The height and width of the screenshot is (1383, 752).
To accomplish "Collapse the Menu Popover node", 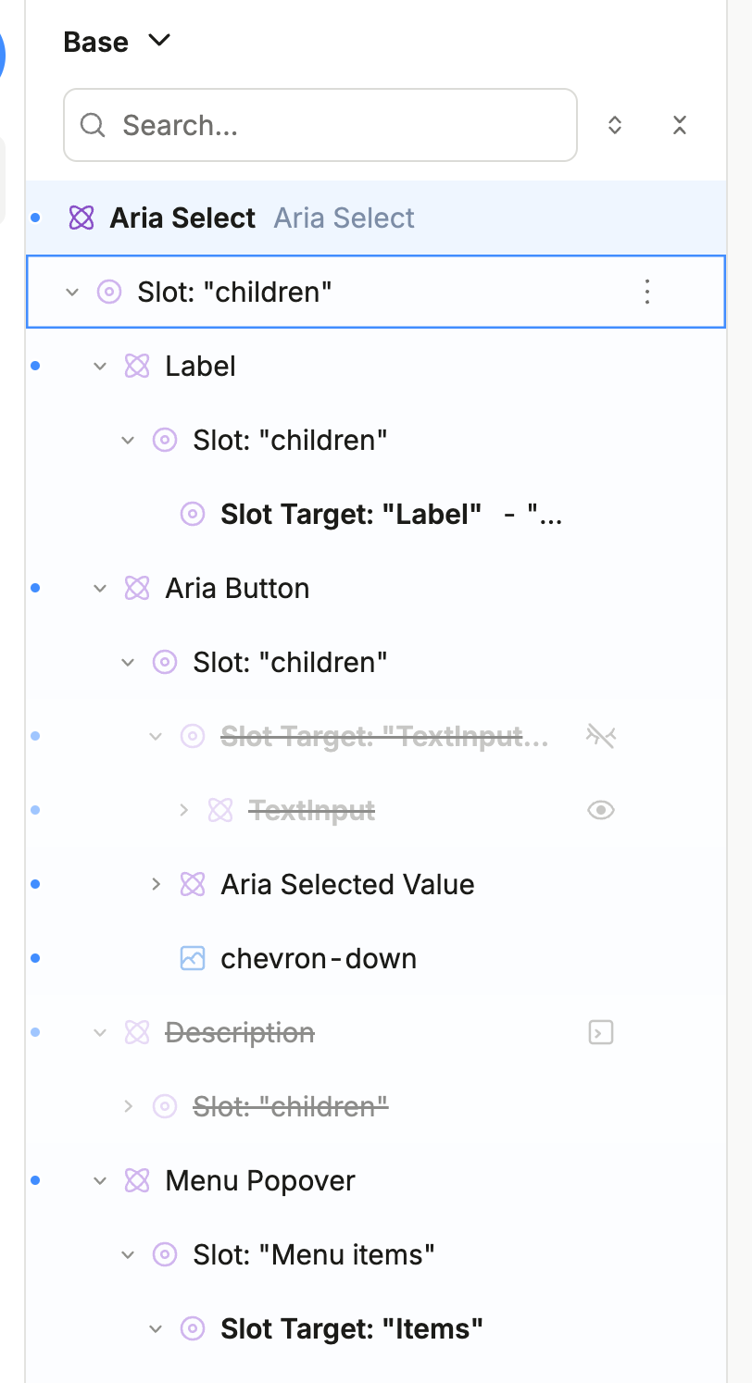I will [x=100, y=1180].
